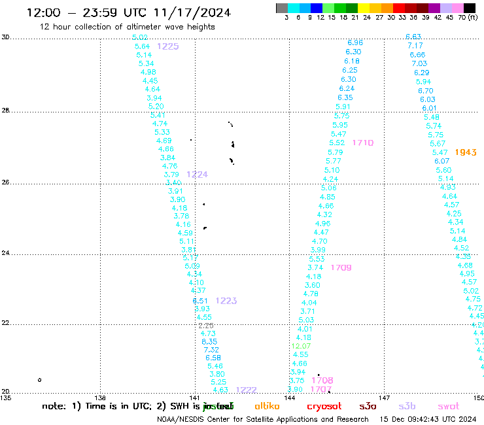The width and height of the screenshot is (484, 425).
Task: Pick the pure blue legend swatch above 12
Action: click(317, 8)
